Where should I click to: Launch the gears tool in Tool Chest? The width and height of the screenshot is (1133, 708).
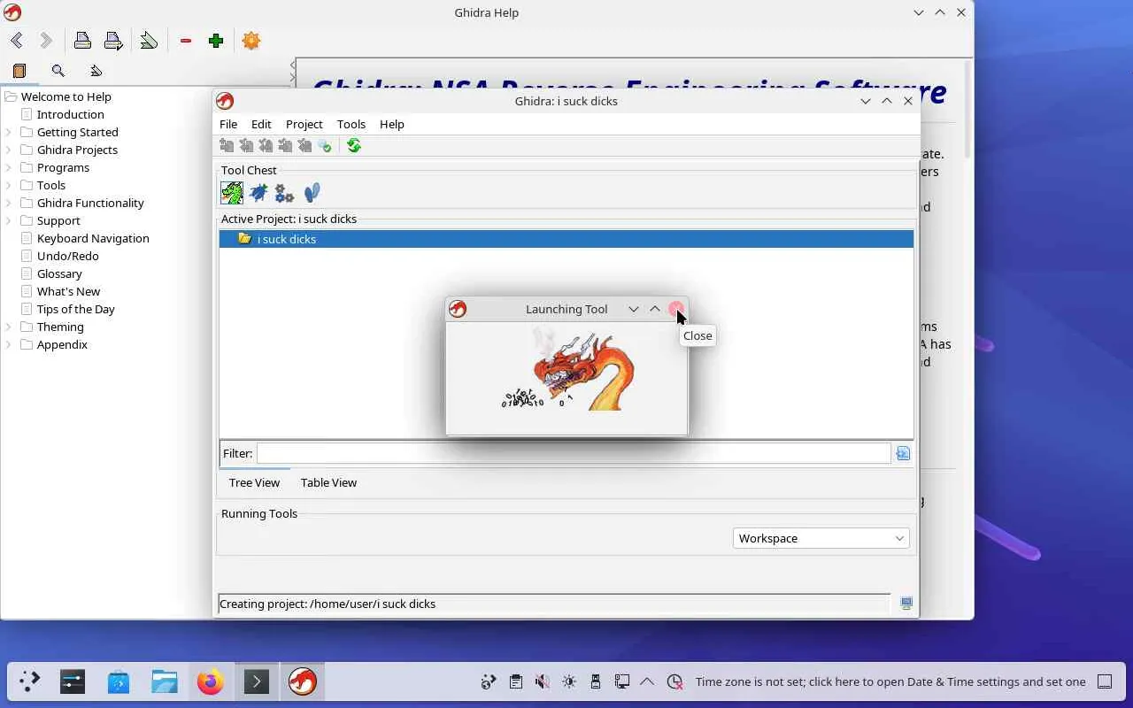[x=284, y=192]
